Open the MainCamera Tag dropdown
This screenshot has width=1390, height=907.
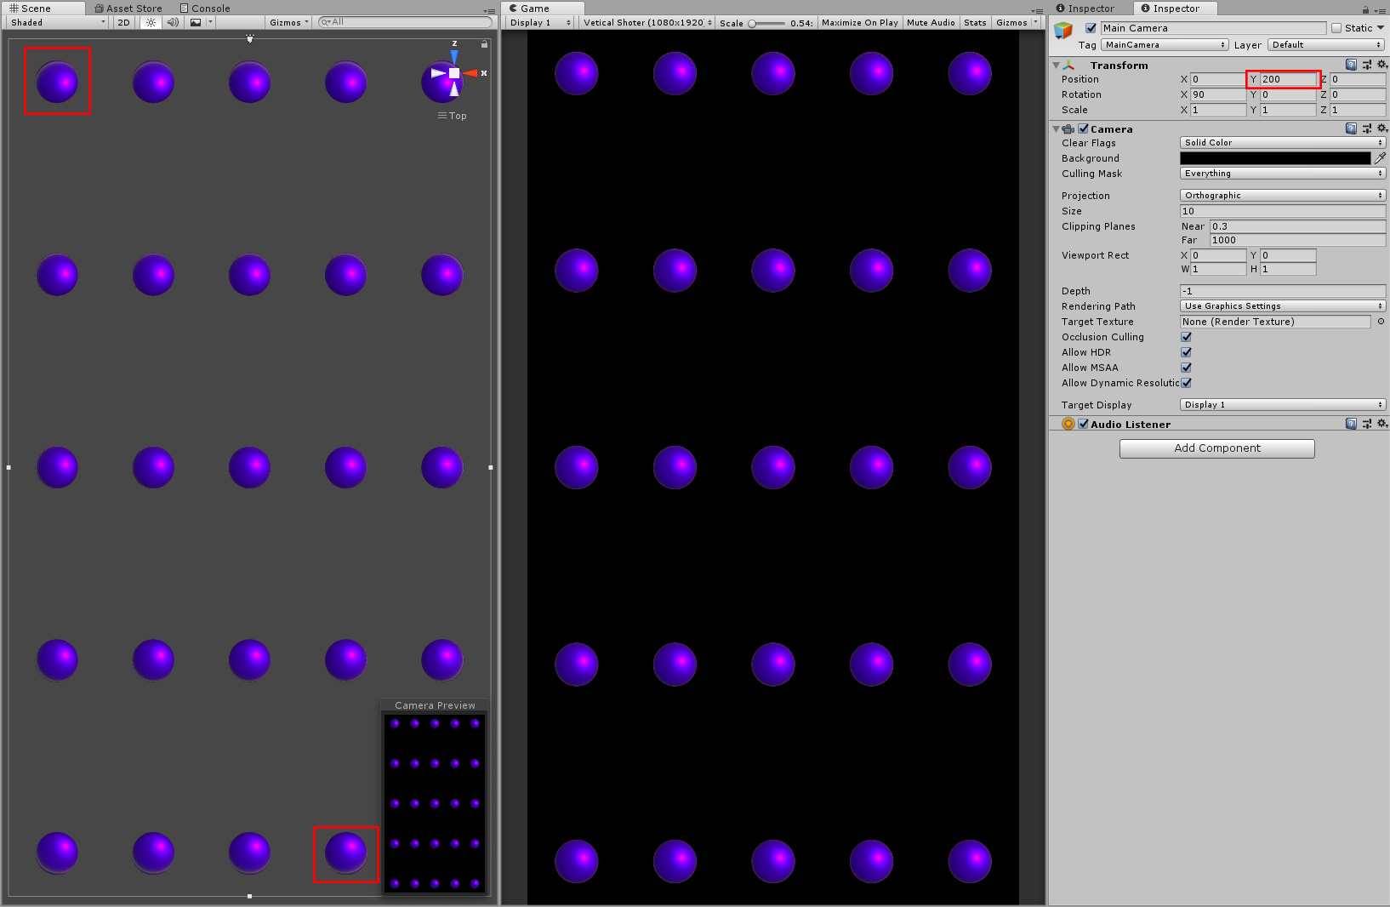point(1165,44)
